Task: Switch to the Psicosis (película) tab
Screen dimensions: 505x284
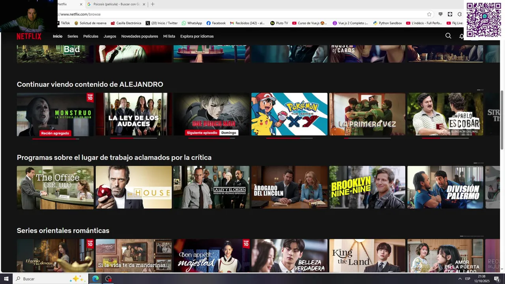Action: pyautogui.click(x=116, y=4)
